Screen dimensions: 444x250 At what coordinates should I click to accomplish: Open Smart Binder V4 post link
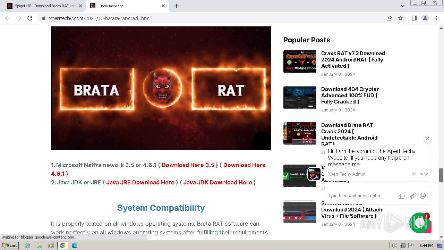coord(352,210)
